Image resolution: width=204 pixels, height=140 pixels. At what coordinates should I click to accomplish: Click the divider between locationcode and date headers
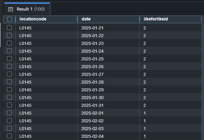78,19
